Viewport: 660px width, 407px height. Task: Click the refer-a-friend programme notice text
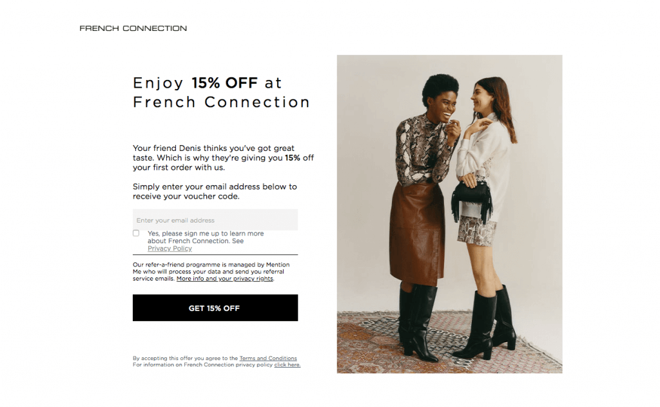(211, 272)
